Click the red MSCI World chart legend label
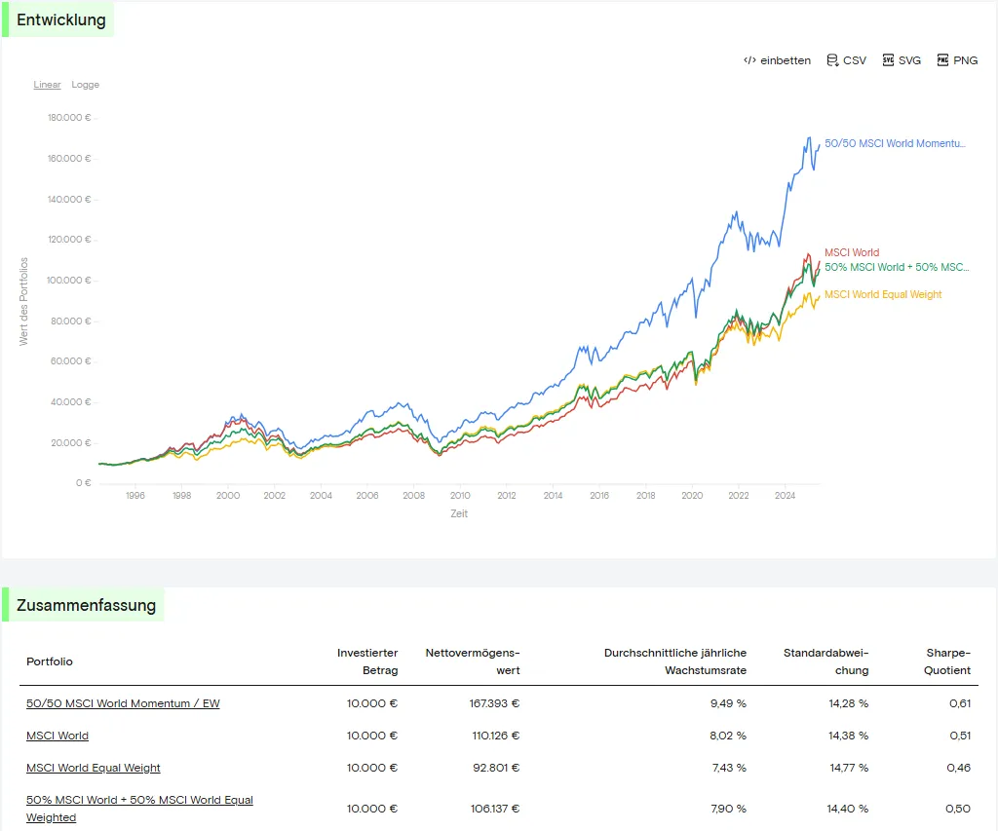 [x=852, y=252]
